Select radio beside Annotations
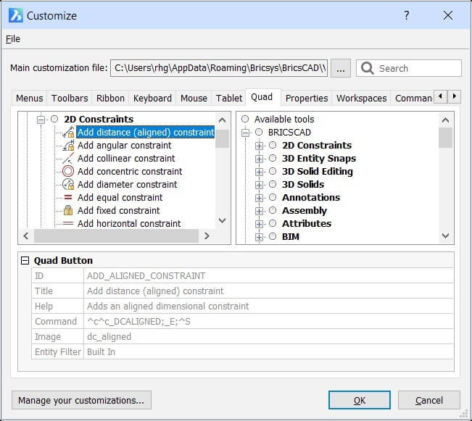 [273, 197]
